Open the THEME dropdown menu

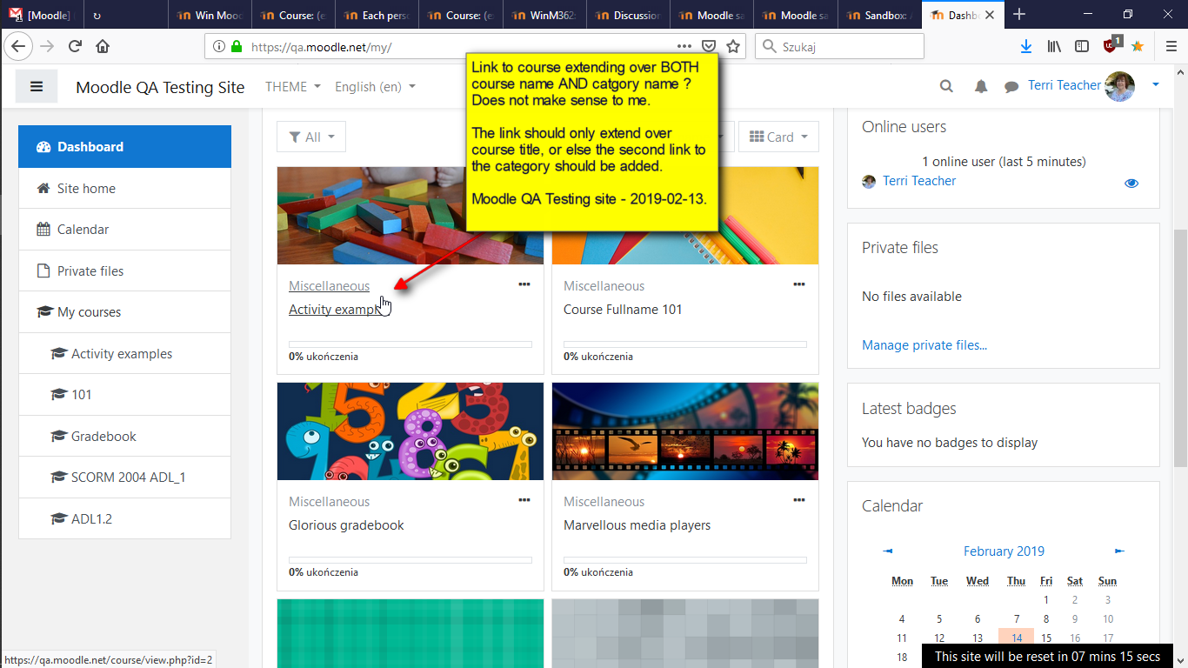pyautogui.click(x=293, y=86)
